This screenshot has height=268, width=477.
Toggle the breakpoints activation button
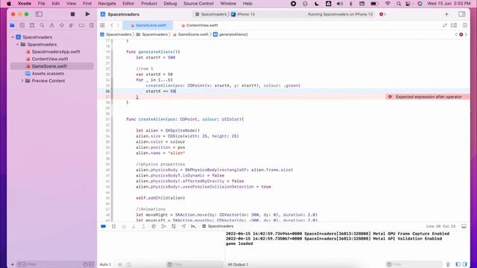pos(104,226)
